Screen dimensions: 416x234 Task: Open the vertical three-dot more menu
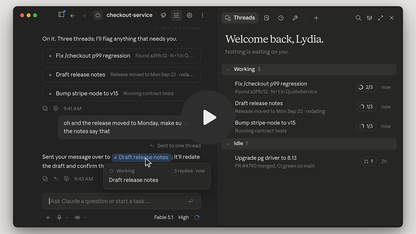tap(202, 16)
